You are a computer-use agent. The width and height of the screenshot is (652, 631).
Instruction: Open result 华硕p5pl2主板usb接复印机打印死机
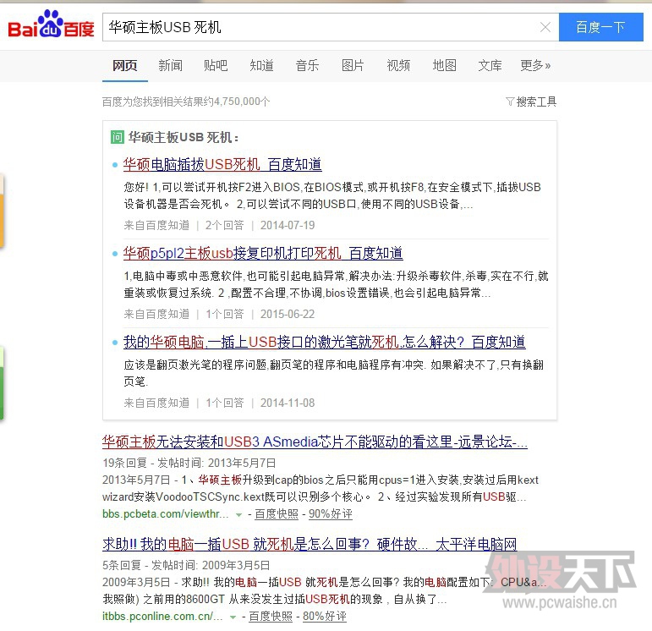(263, 253)
